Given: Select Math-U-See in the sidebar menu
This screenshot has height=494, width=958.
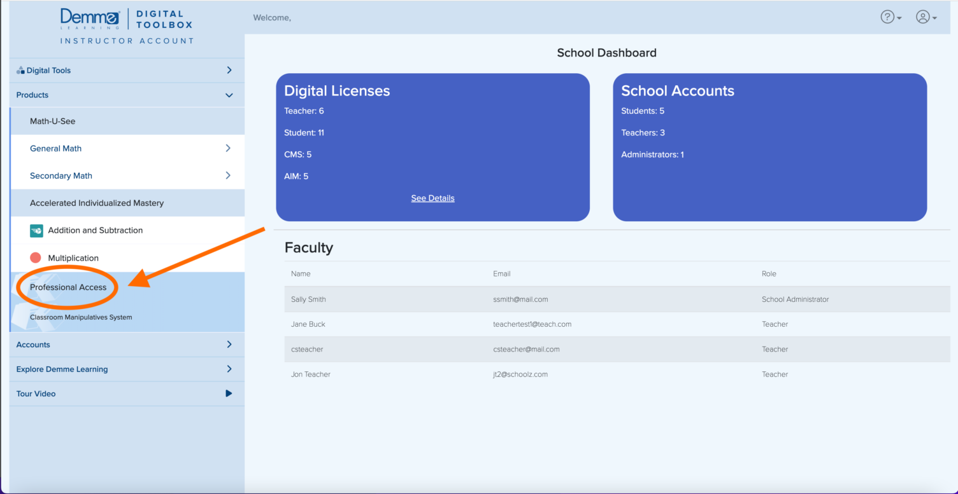Looking at the screenshot, I should (54, 121).
